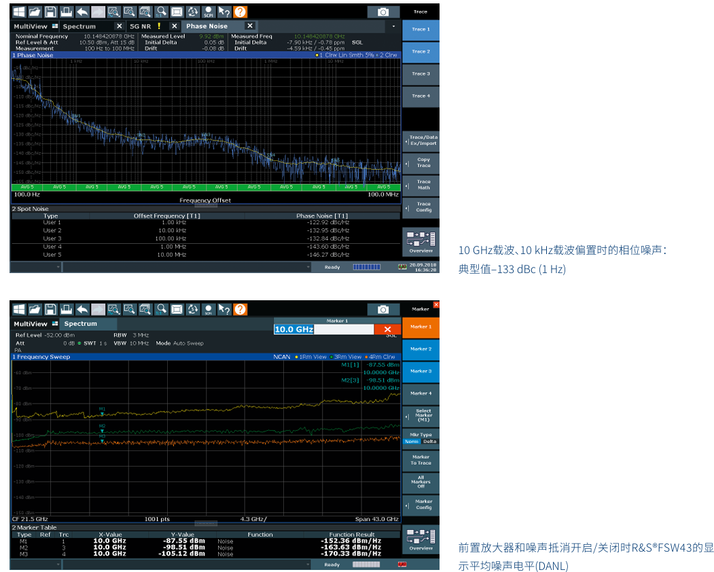
Task: Click the SCPI recorder icon in top toolbar
Action: tap(209, 12)
